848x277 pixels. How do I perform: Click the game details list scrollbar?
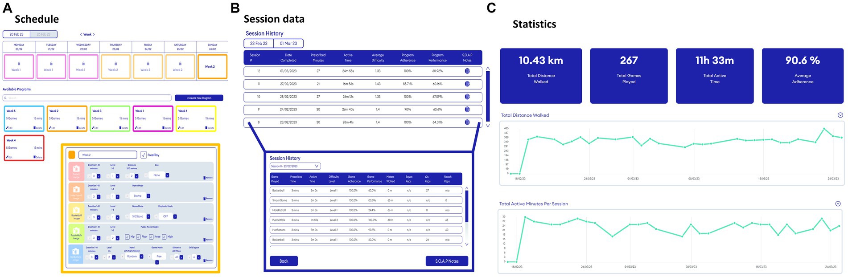[467, 206]
